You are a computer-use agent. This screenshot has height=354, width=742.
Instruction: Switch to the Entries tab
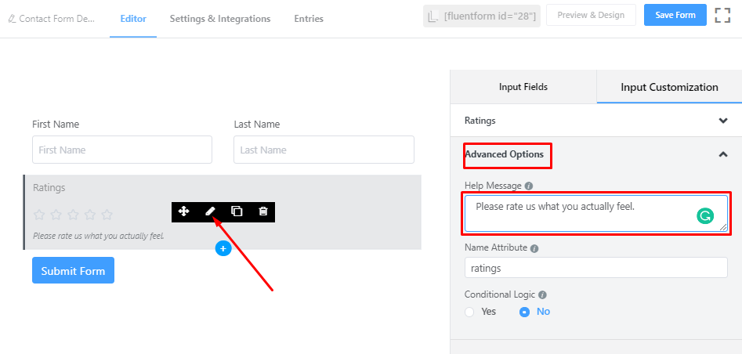[x=308, y=19]
